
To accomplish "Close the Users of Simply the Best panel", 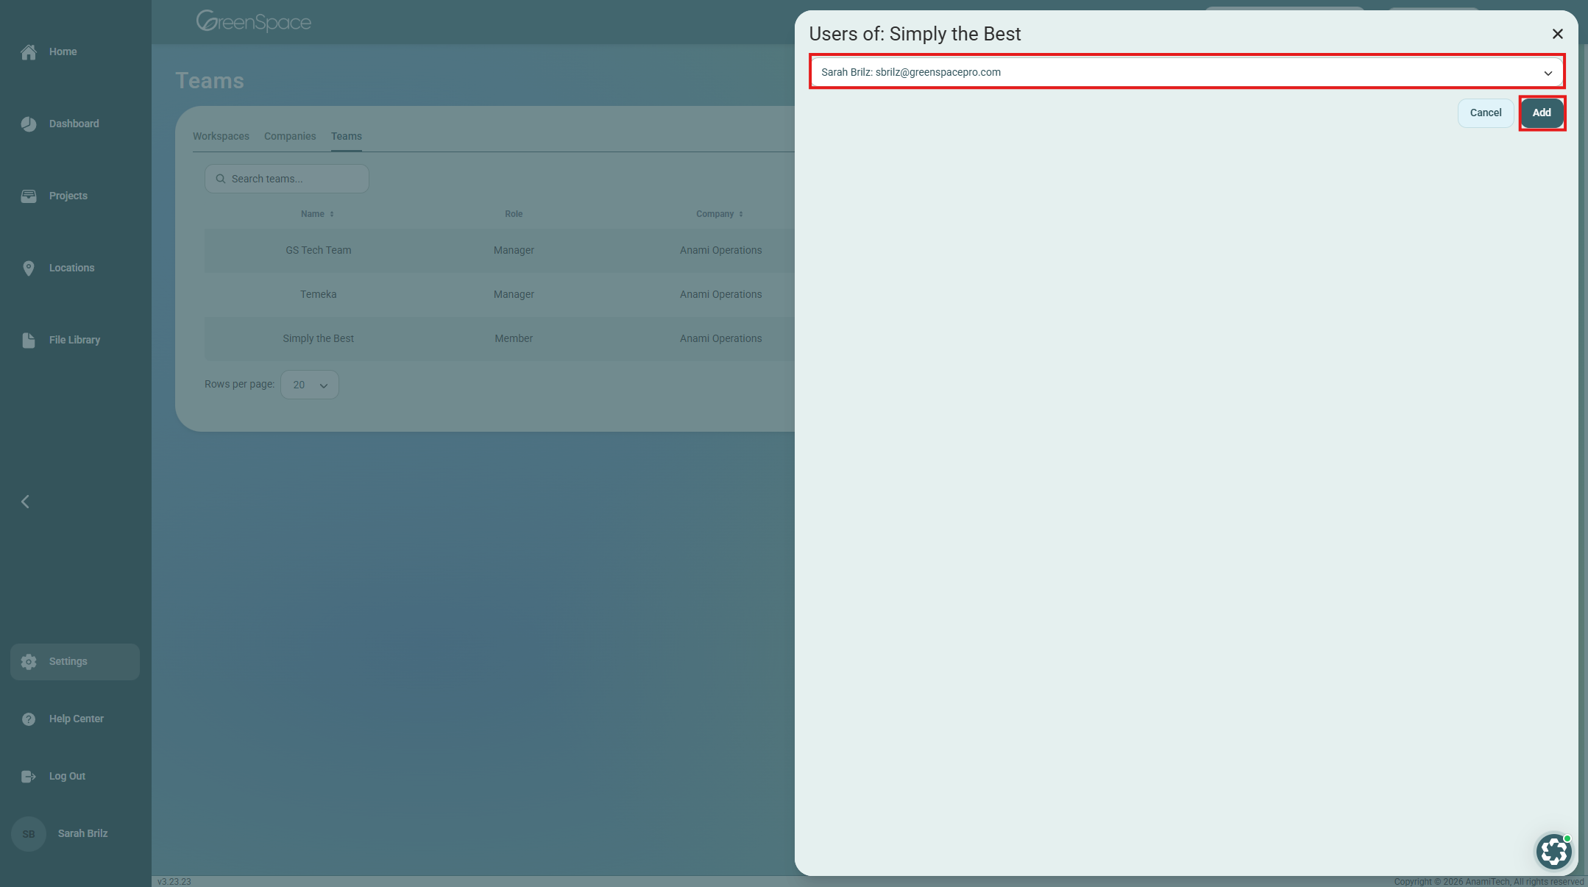I will [1557, 34].
